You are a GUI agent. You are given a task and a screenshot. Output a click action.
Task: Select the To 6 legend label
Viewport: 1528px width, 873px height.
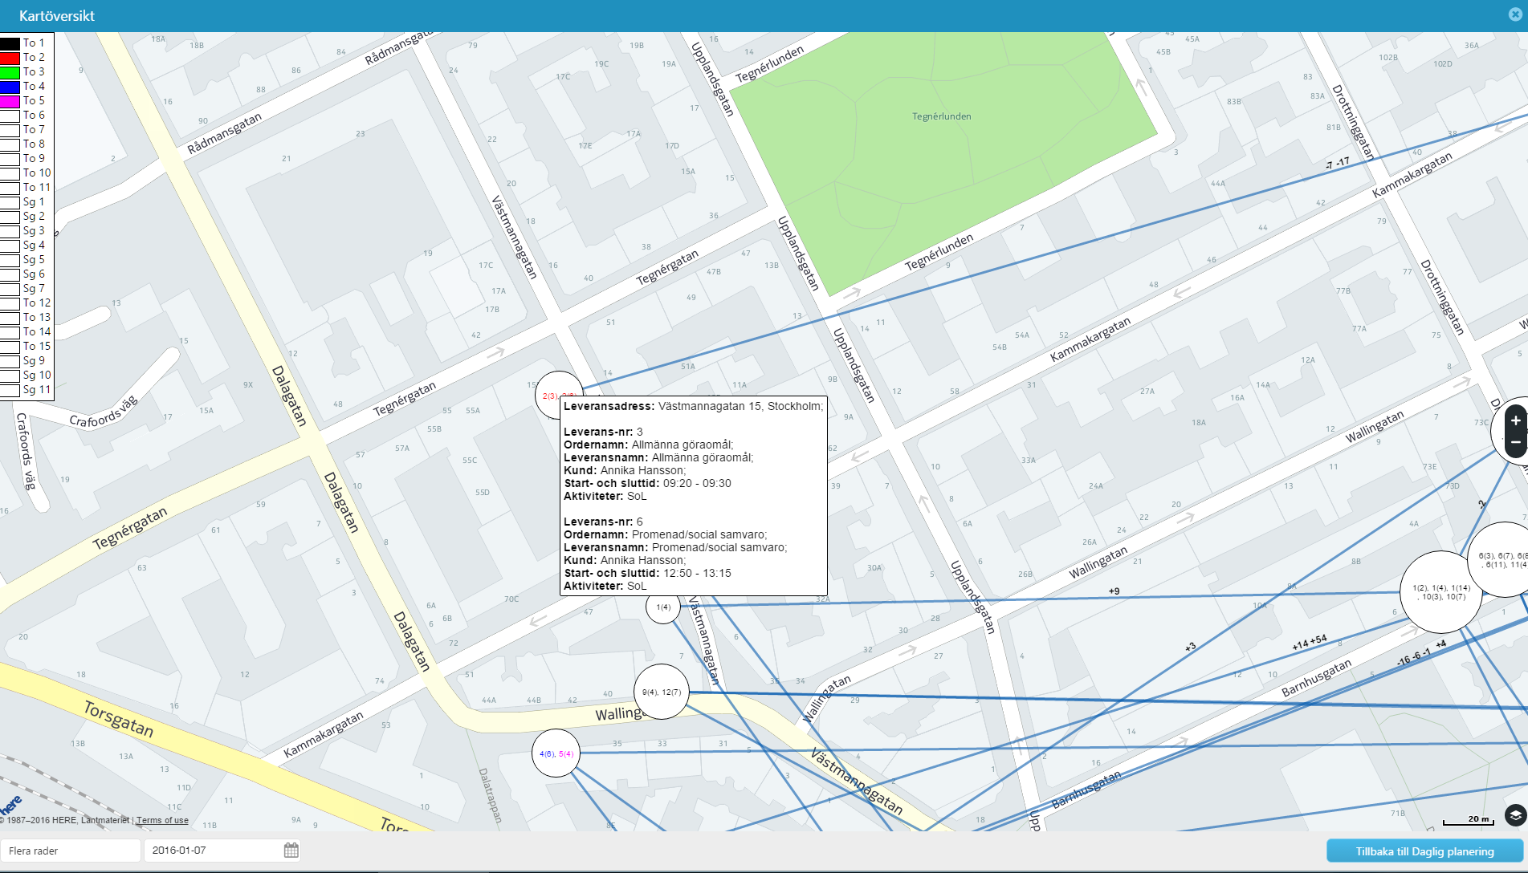pyautogui.click(x=34, y=116)
